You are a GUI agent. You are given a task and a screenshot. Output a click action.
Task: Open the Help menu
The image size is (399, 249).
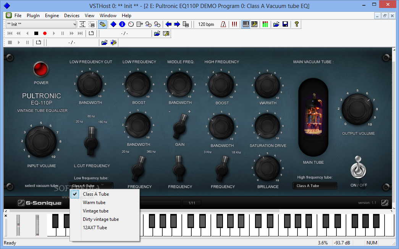click(x=126, y=16)
